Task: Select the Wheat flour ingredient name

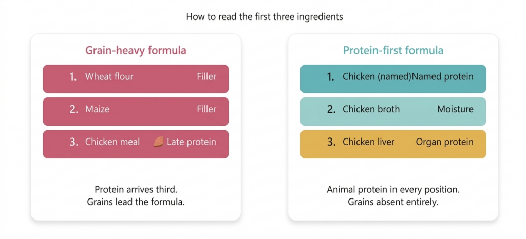Action: pyautogui.click(x=109, y=77)
